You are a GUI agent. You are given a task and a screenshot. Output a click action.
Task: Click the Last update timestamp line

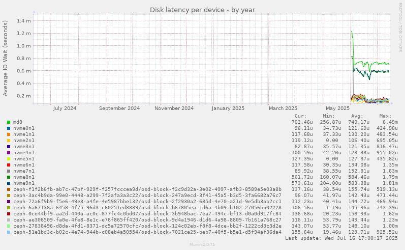pos(341,238)
